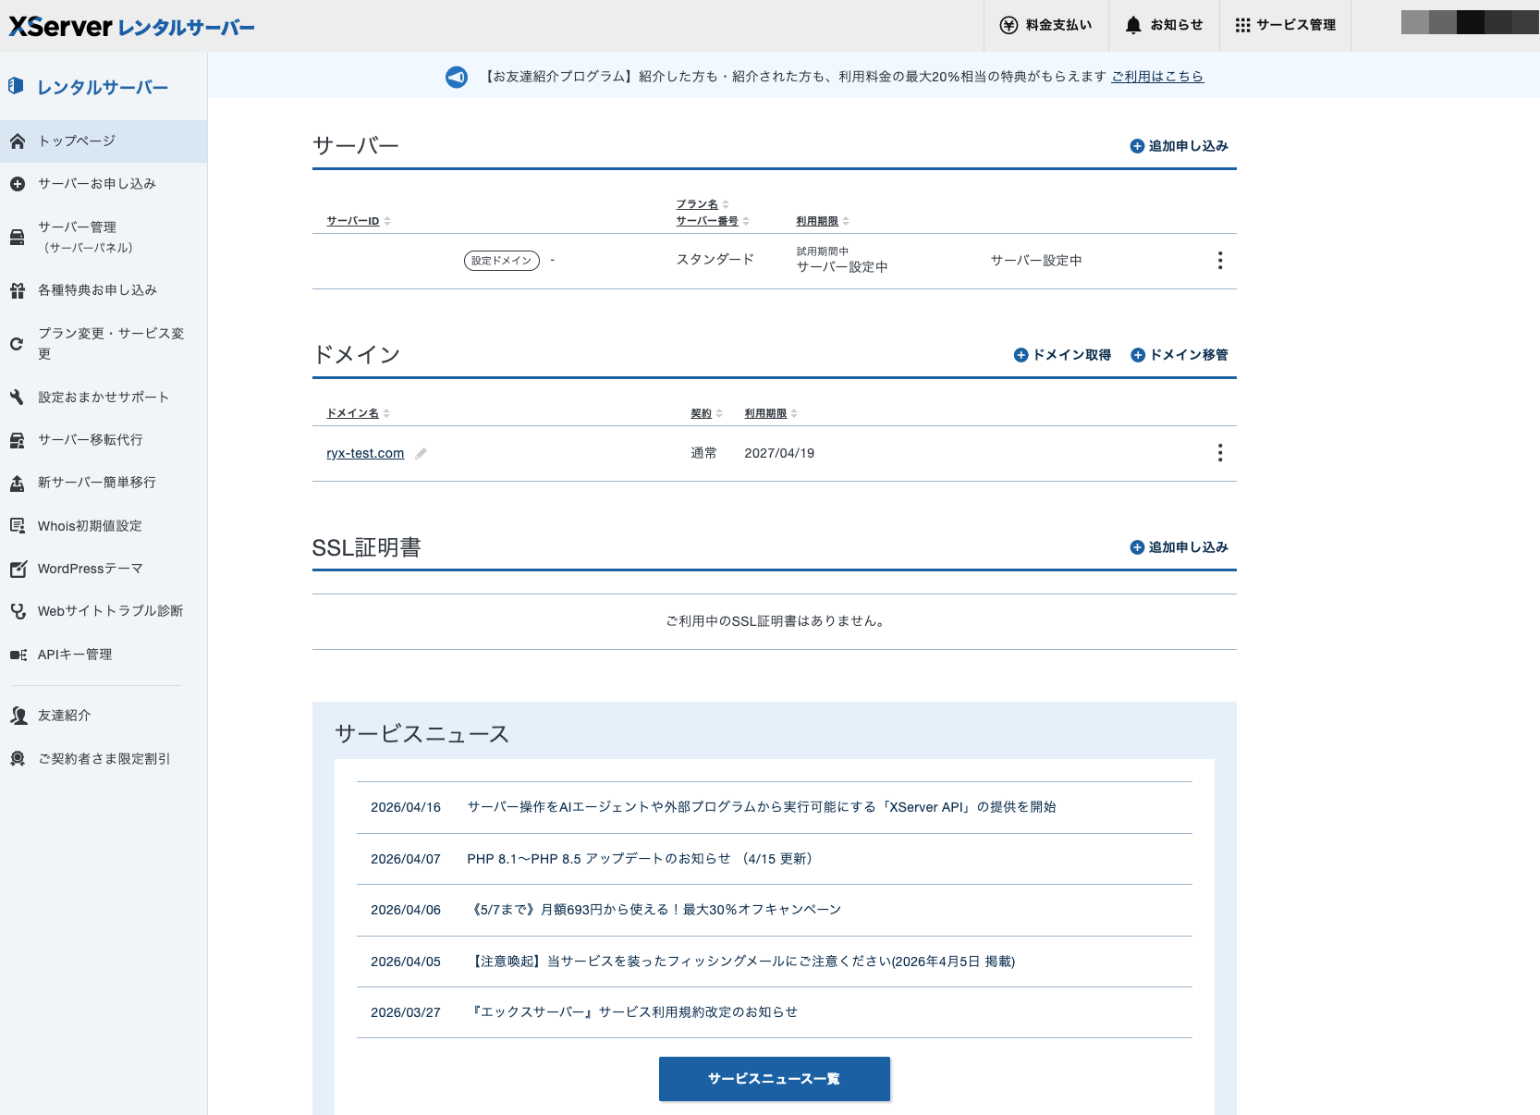The width and height of the screenshot is (1540, 1115).
Task: Click the レンタルサーバー sidebar logo icon
Action: [x=16, y=86]
